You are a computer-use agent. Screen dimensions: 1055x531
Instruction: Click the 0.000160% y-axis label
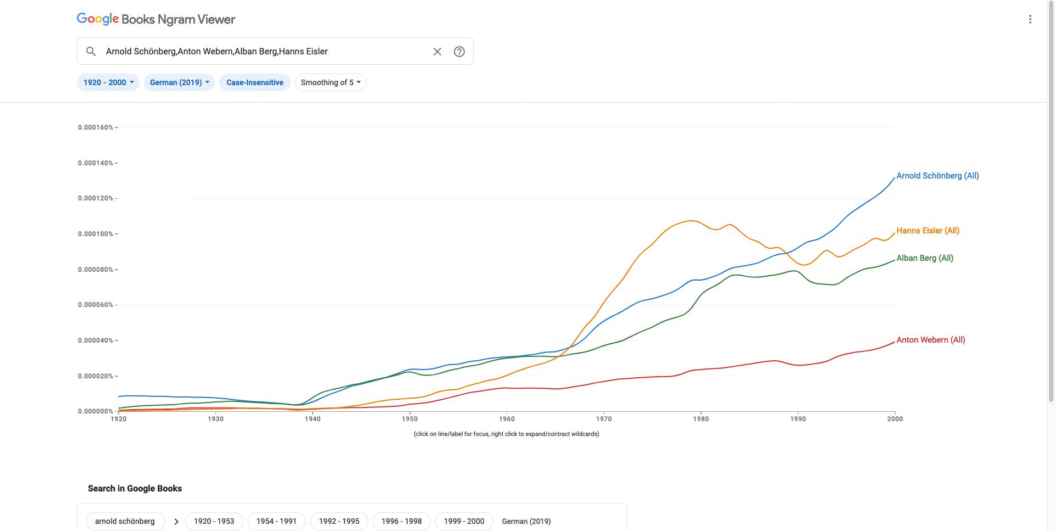point(96,127)
